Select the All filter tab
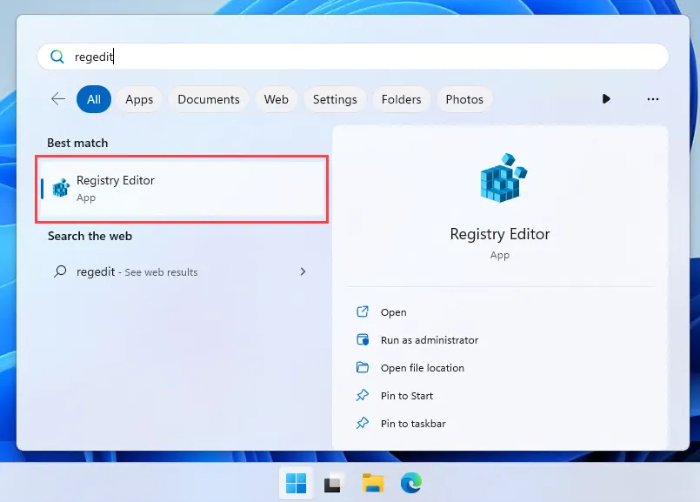Image resolution: width=700 pixels, height=502 pixels. click(x=94, y=99)
